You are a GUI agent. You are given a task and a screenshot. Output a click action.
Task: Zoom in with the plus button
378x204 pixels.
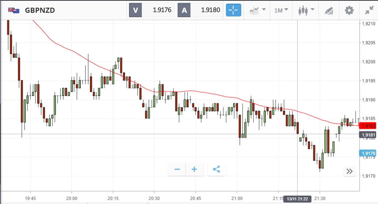pyautogui.click(x=194, y=169)
